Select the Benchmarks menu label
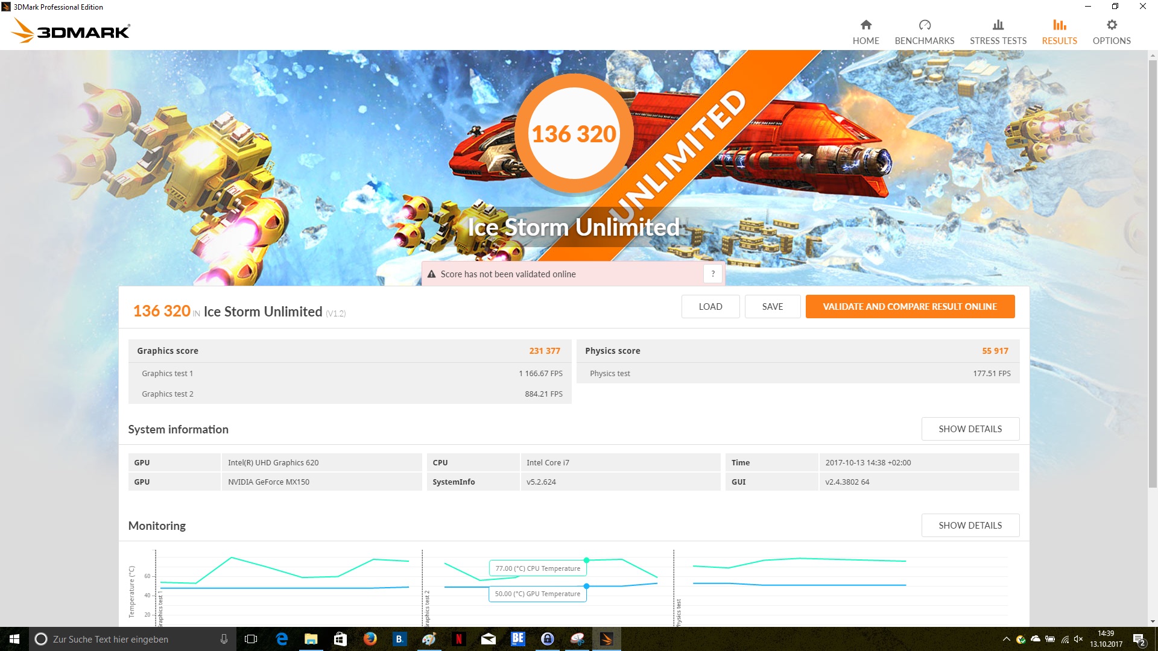The height and width of the screenshot is (651, 1158). [924, 41]
